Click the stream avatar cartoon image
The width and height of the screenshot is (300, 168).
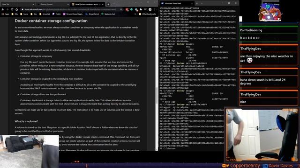(x=270, y=12)
